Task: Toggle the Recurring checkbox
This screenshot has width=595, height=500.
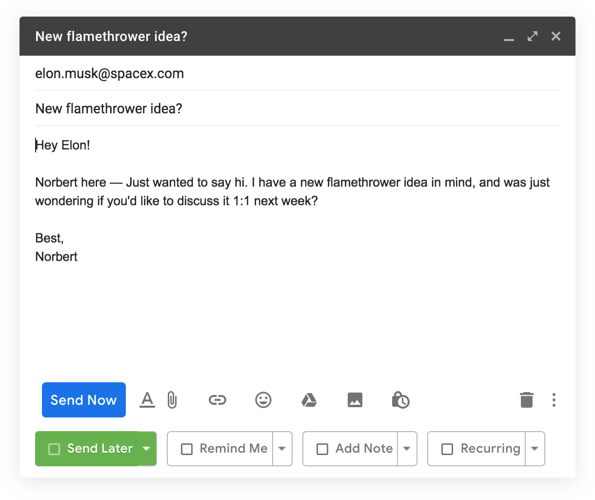Action: pos(447,449)
